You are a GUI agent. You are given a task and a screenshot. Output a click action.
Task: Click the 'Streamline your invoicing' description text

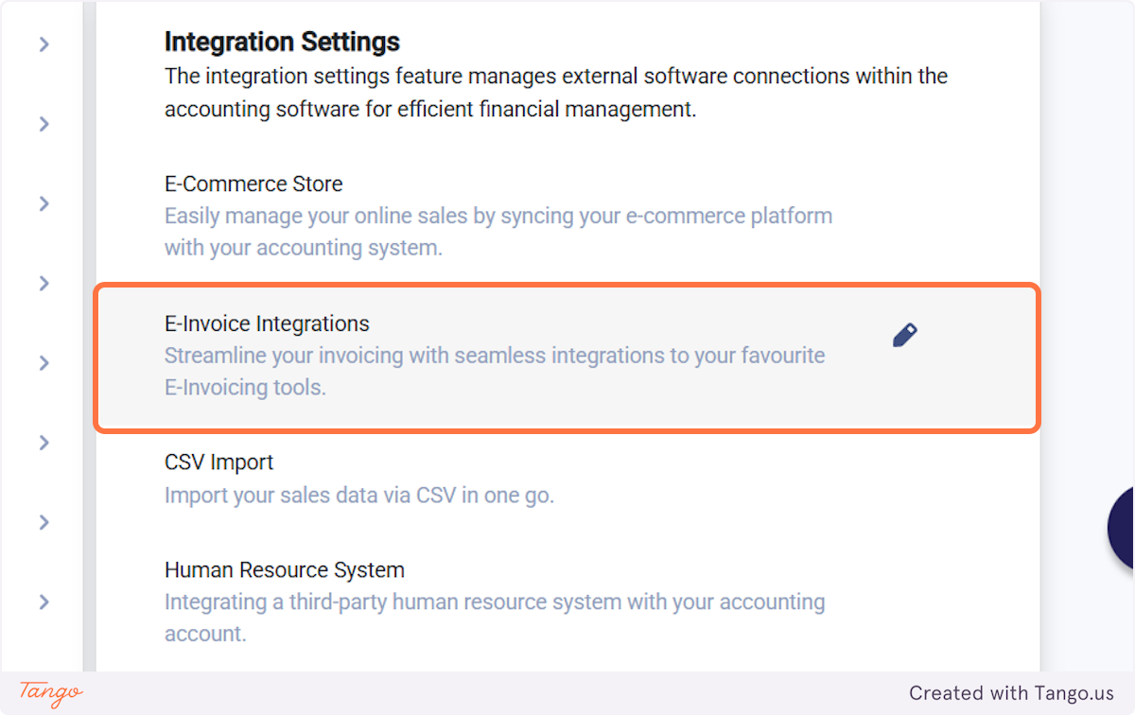[x=494, y=357]
